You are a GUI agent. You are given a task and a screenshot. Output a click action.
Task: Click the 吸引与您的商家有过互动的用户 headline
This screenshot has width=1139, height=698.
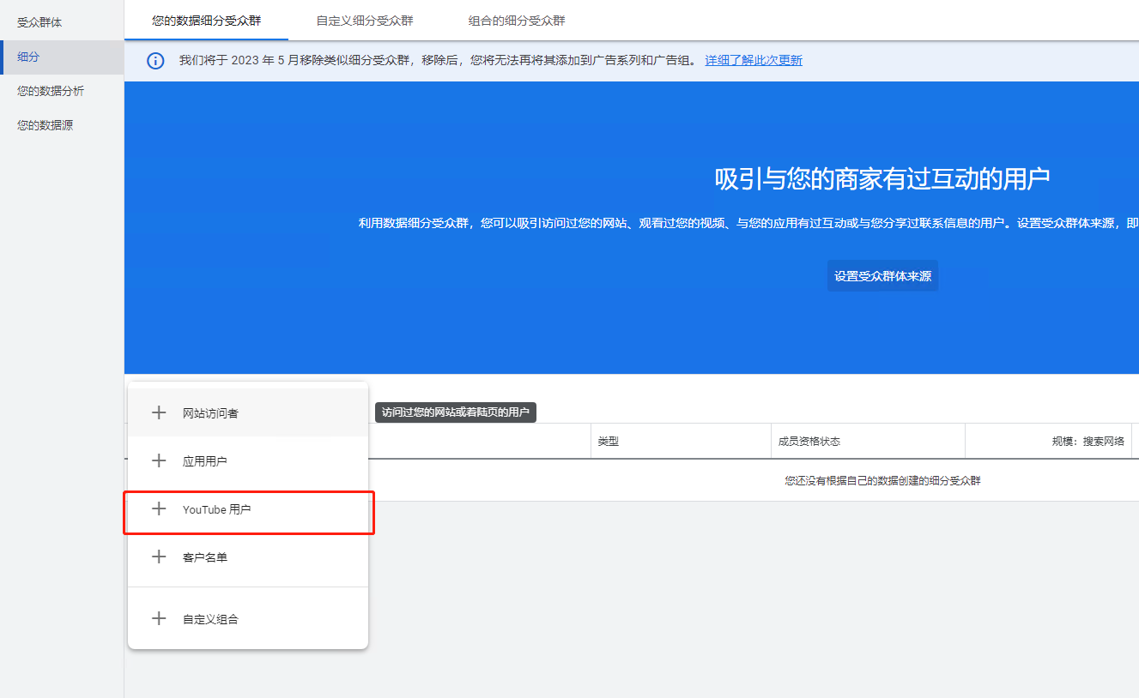tap(882, 179)
